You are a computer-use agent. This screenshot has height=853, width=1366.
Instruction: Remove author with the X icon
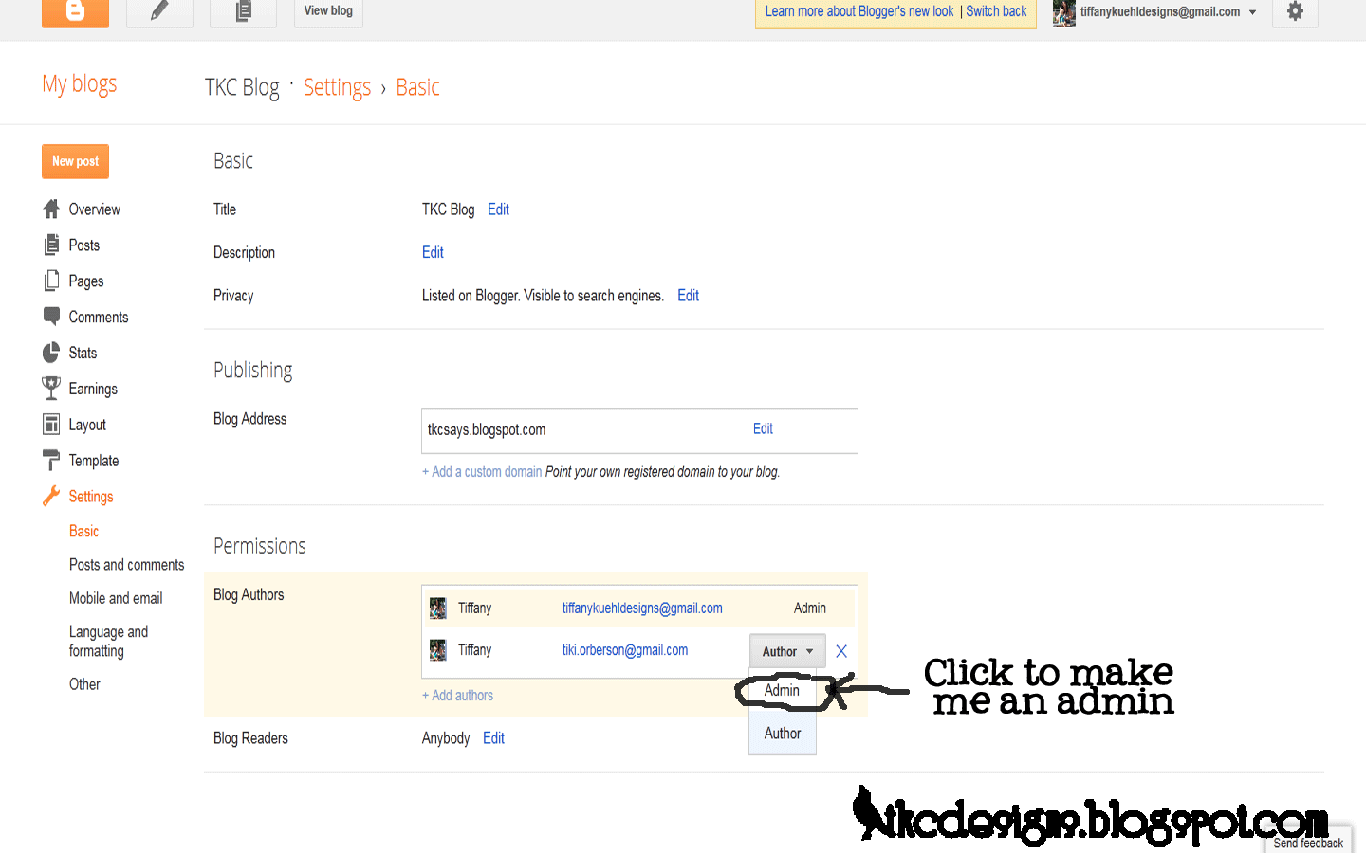click(841, 651)
